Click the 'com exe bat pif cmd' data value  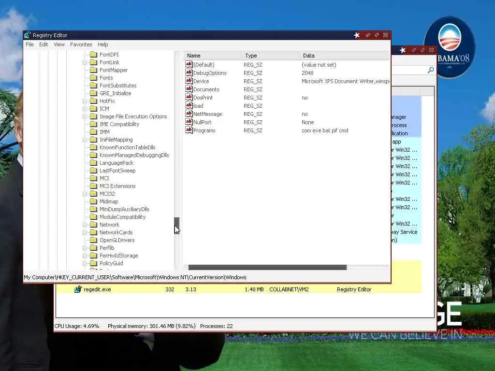[x=325, y=130]
